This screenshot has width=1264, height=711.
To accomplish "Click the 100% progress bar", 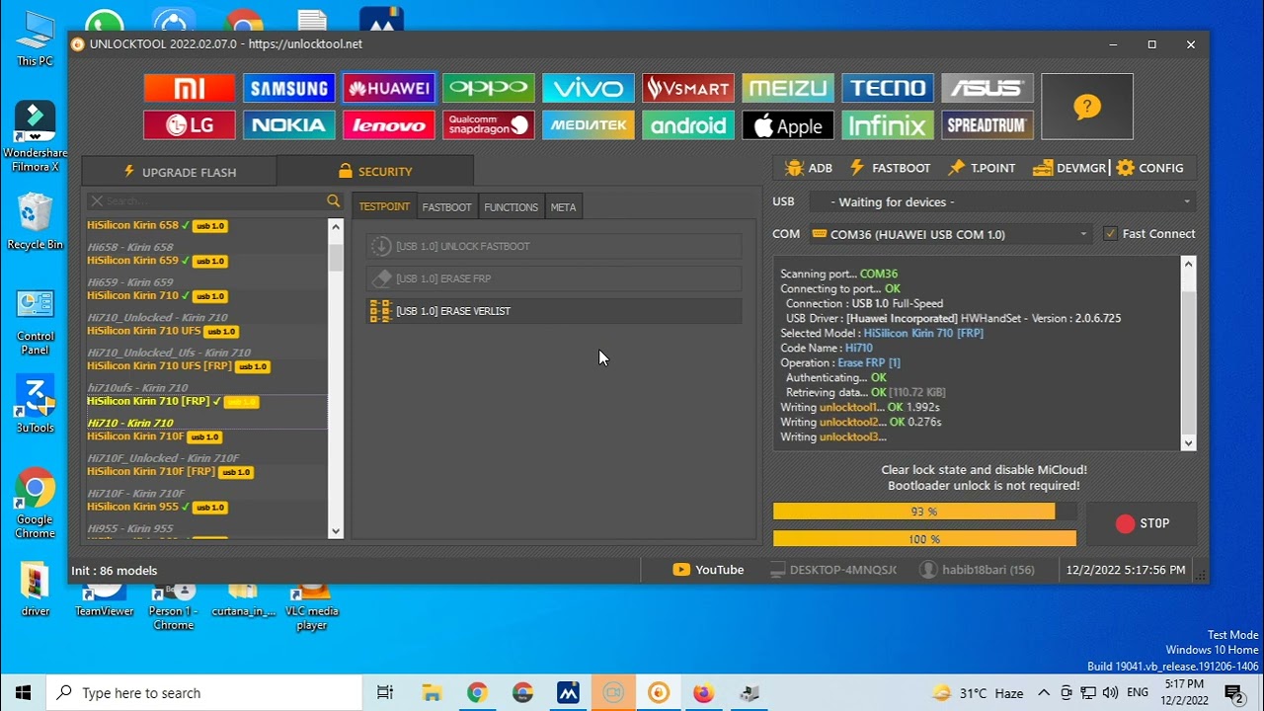I will point(924,539).
